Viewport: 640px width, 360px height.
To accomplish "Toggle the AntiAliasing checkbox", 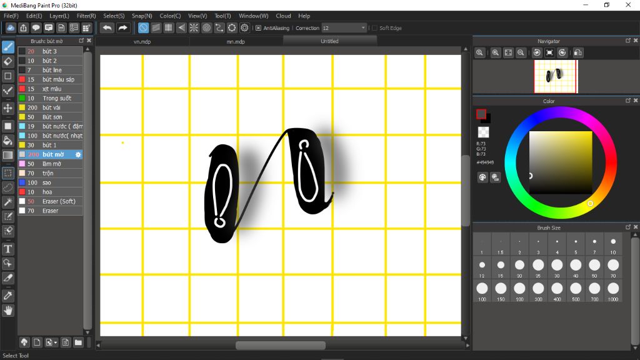I will tap(258, 28).
